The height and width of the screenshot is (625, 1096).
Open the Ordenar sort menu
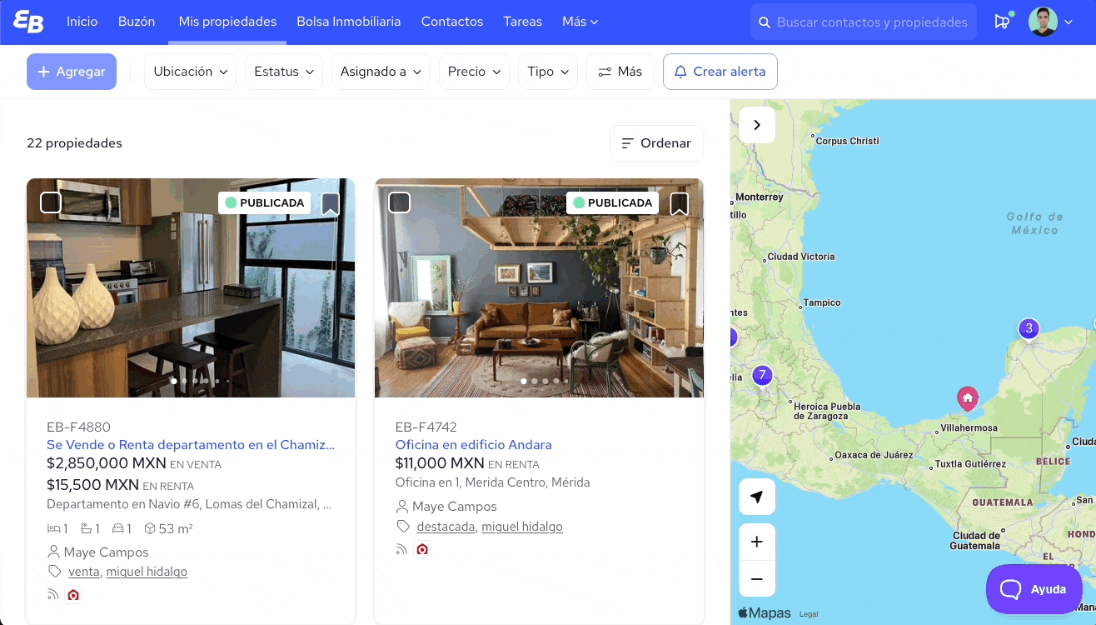click(x=656, y=143)
